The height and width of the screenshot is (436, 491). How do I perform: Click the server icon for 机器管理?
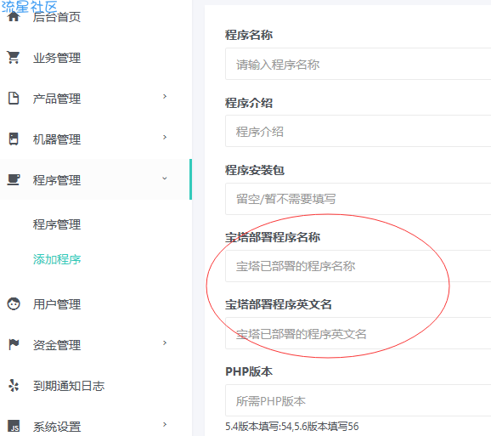[x=14, y=139]
